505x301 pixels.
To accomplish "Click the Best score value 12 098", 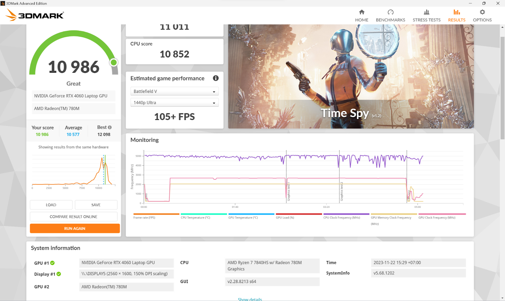I will (104, 134).
